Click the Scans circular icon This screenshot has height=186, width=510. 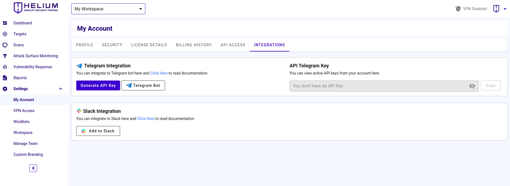coord(5,45)
